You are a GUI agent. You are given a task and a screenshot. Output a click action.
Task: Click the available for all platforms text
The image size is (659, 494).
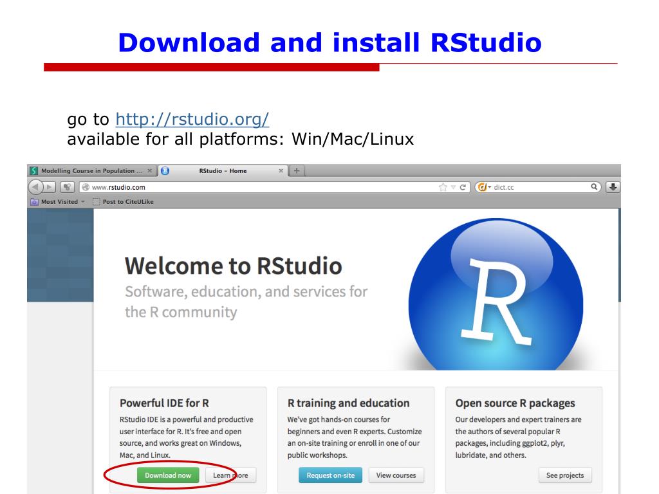pos(241,139)
